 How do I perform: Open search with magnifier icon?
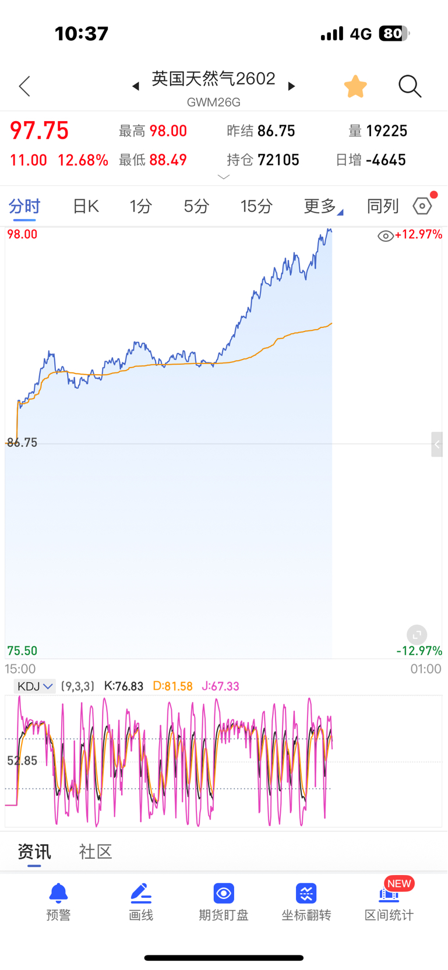point(410,86)
